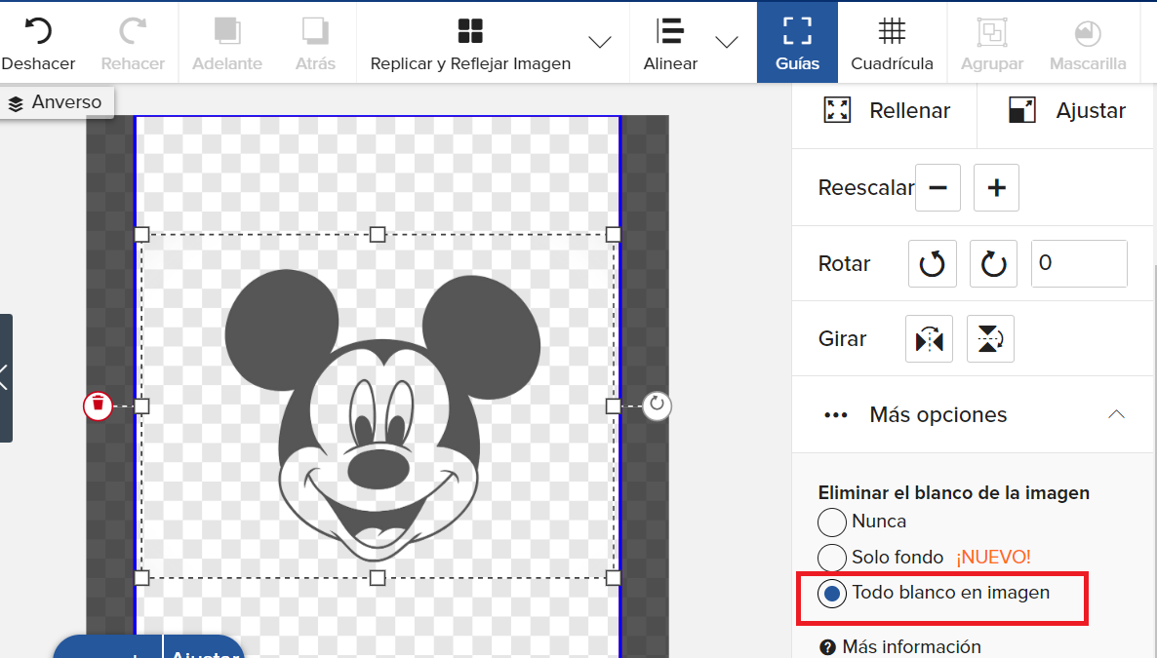Click Ajustar fit button in panel
The width and height of the screenshot is (1157, 658).
1066,111
